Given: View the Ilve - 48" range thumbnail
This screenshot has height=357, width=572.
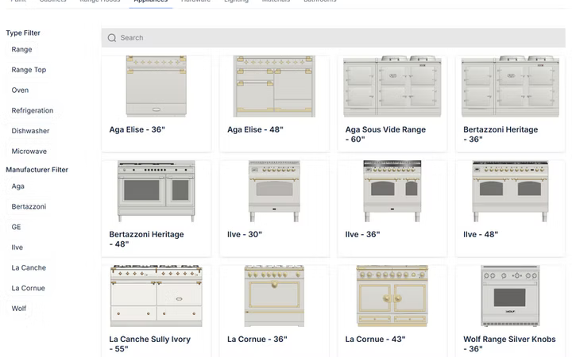Looking at the screenshot, I should point(510,190).
